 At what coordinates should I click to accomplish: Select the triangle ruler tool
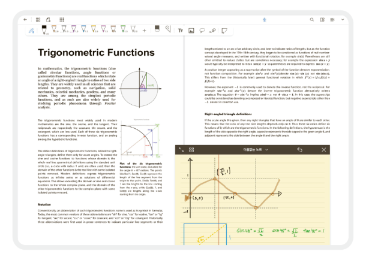click(x=168, y=29)
